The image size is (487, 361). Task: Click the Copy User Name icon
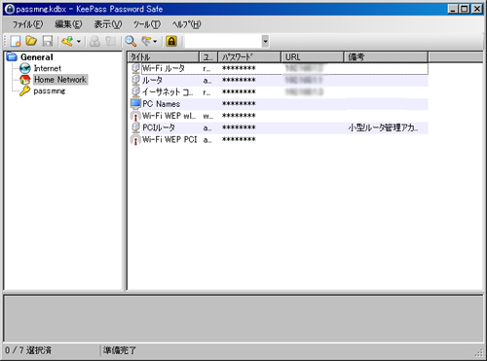[x=94, y=41]
